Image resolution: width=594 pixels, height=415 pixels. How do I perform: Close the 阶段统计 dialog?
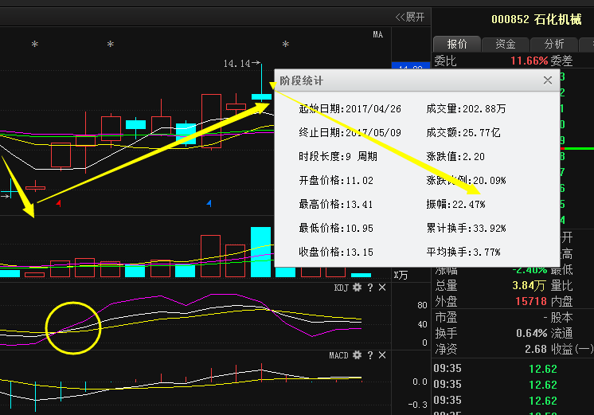[x=547, y=80]
